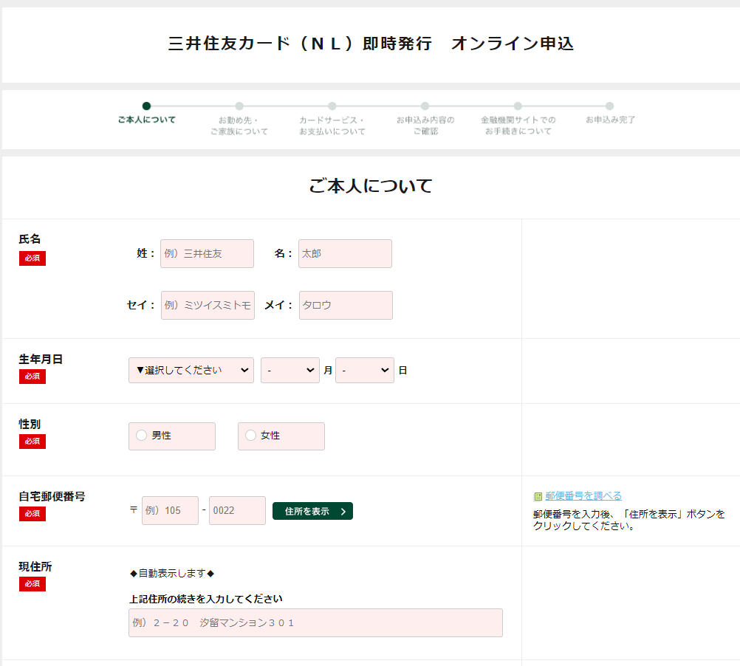The image size is (740, 666).
Task: Focus the メイ katakana given-name field
Action: (346, 305)
